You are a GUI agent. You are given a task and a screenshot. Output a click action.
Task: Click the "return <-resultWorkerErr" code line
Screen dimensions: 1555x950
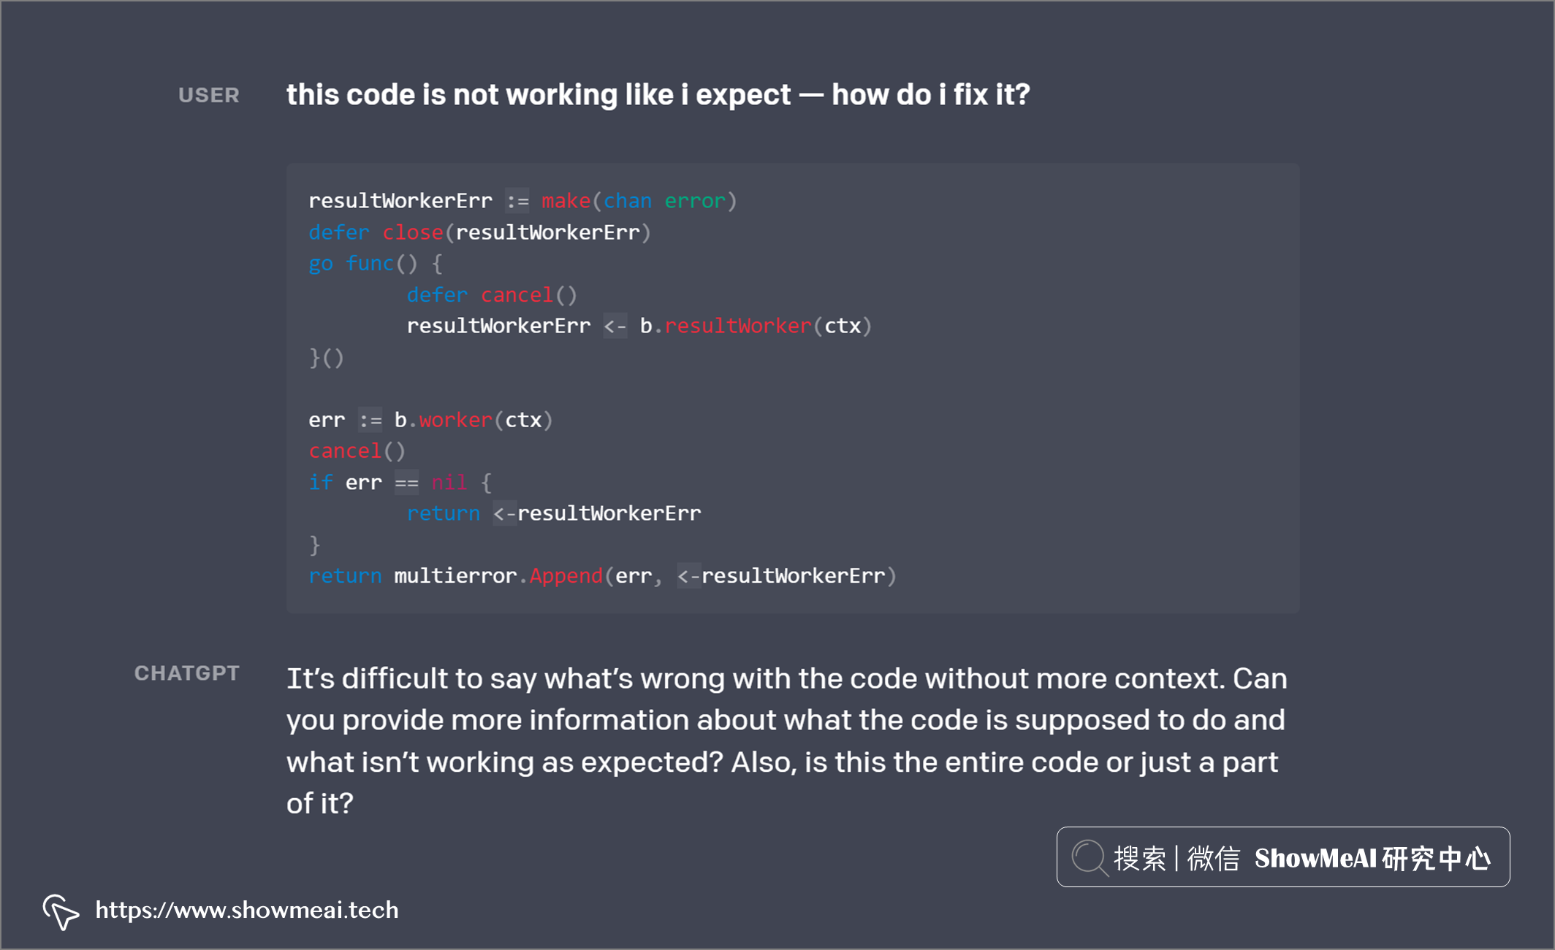point(553,513)
